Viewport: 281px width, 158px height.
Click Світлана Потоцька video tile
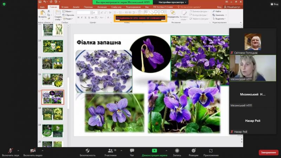click(253, 42)
